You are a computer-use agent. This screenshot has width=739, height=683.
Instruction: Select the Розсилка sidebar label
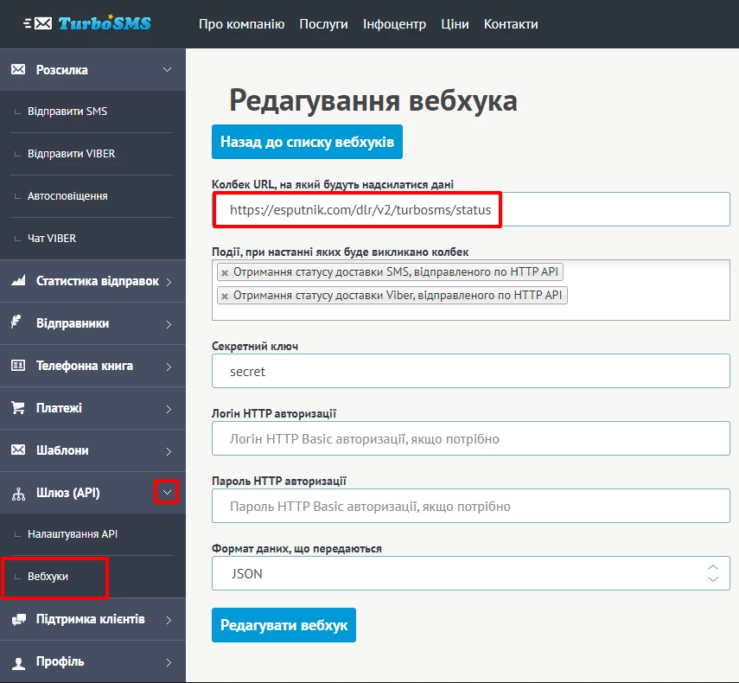pyautogui.click(x=61, y=70)
